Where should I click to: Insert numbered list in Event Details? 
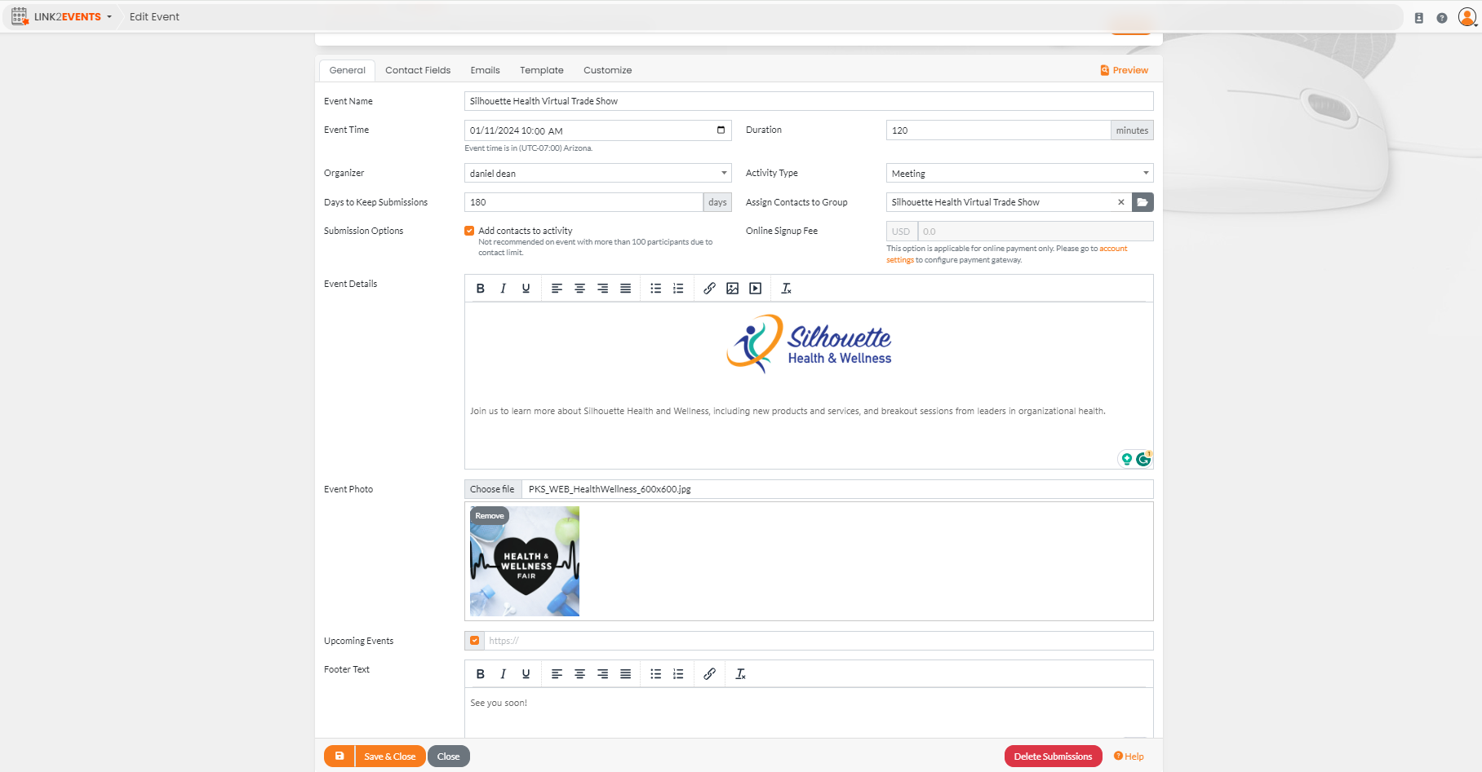click(679, 289)
